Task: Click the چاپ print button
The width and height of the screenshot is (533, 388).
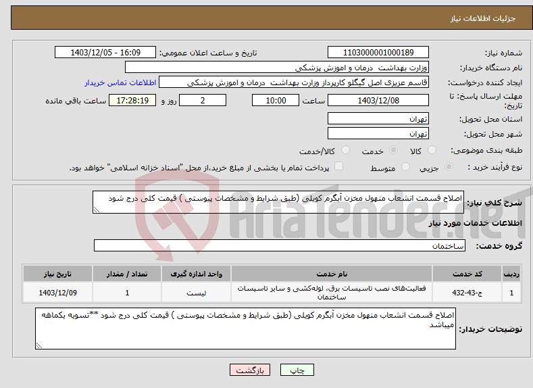Action: pos(297,370)
